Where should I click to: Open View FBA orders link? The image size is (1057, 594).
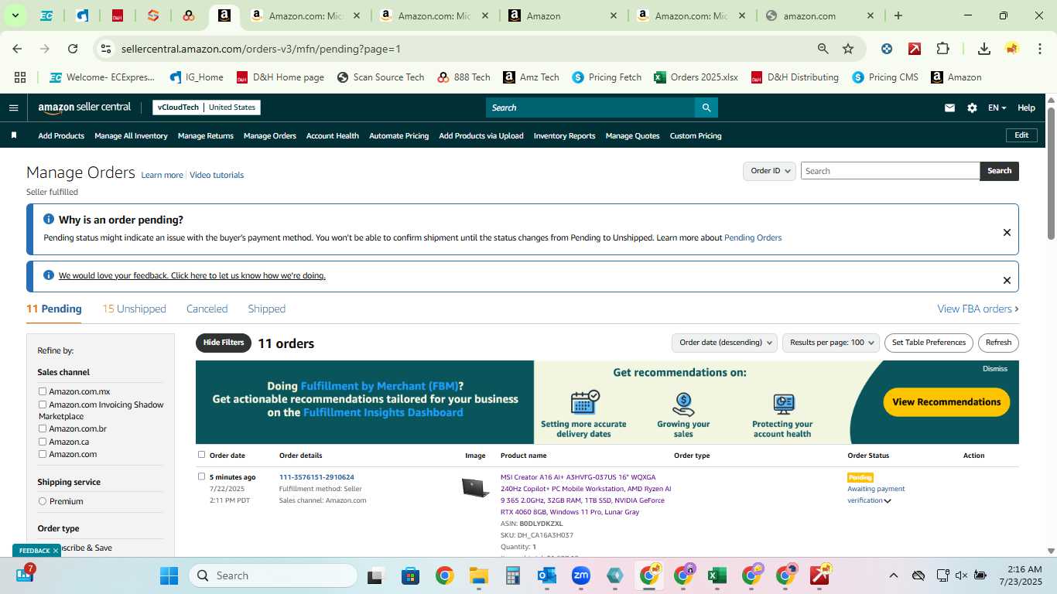(977, 309)
